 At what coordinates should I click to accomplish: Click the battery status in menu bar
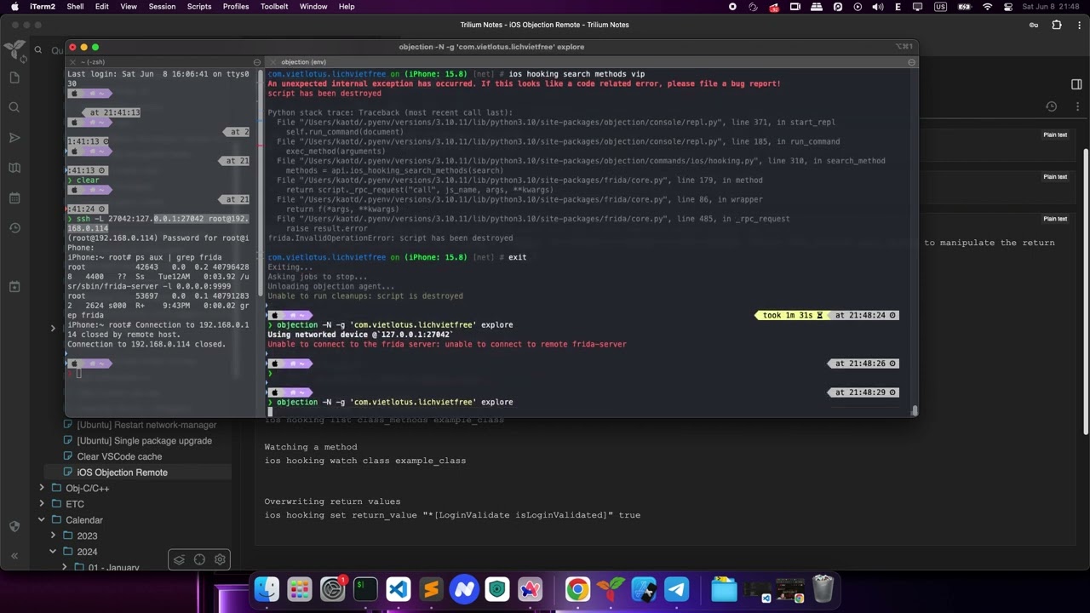pyautogui.click(x=963, y=7)
